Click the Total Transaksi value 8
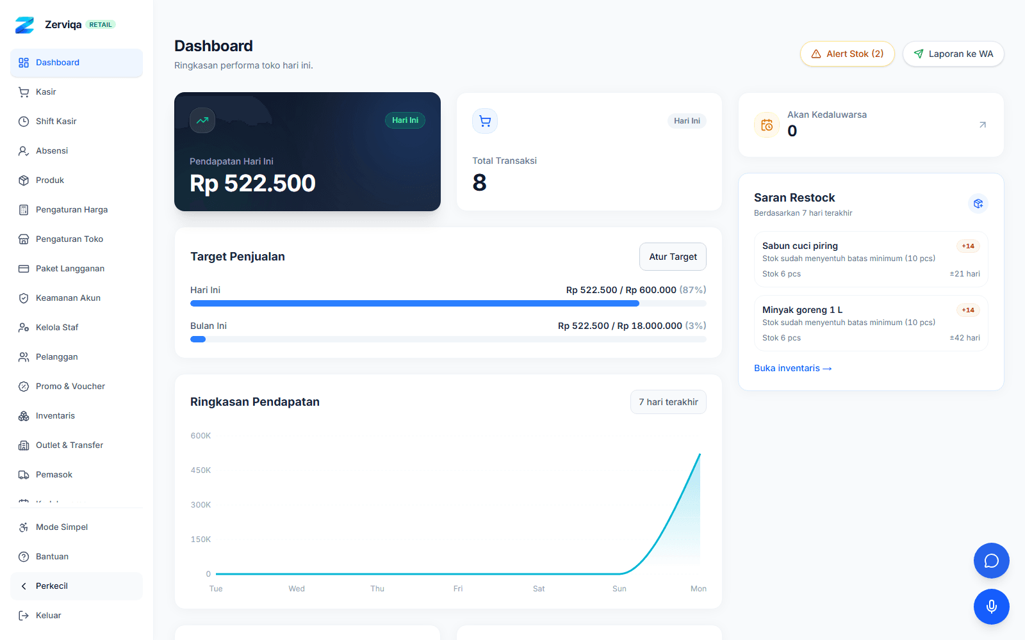Viewport: 1025px width, 640px height. click(480, 183)
